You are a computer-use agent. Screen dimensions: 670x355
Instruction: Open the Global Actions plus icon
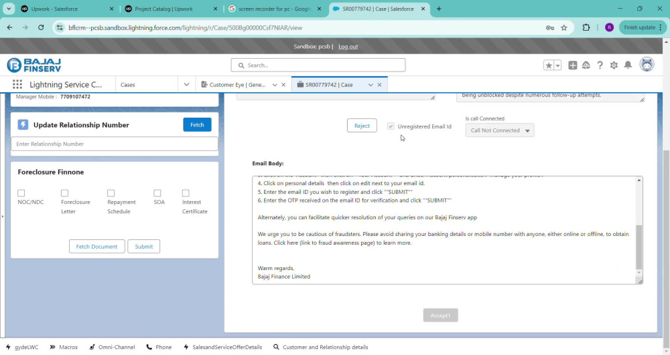point(573,66)
